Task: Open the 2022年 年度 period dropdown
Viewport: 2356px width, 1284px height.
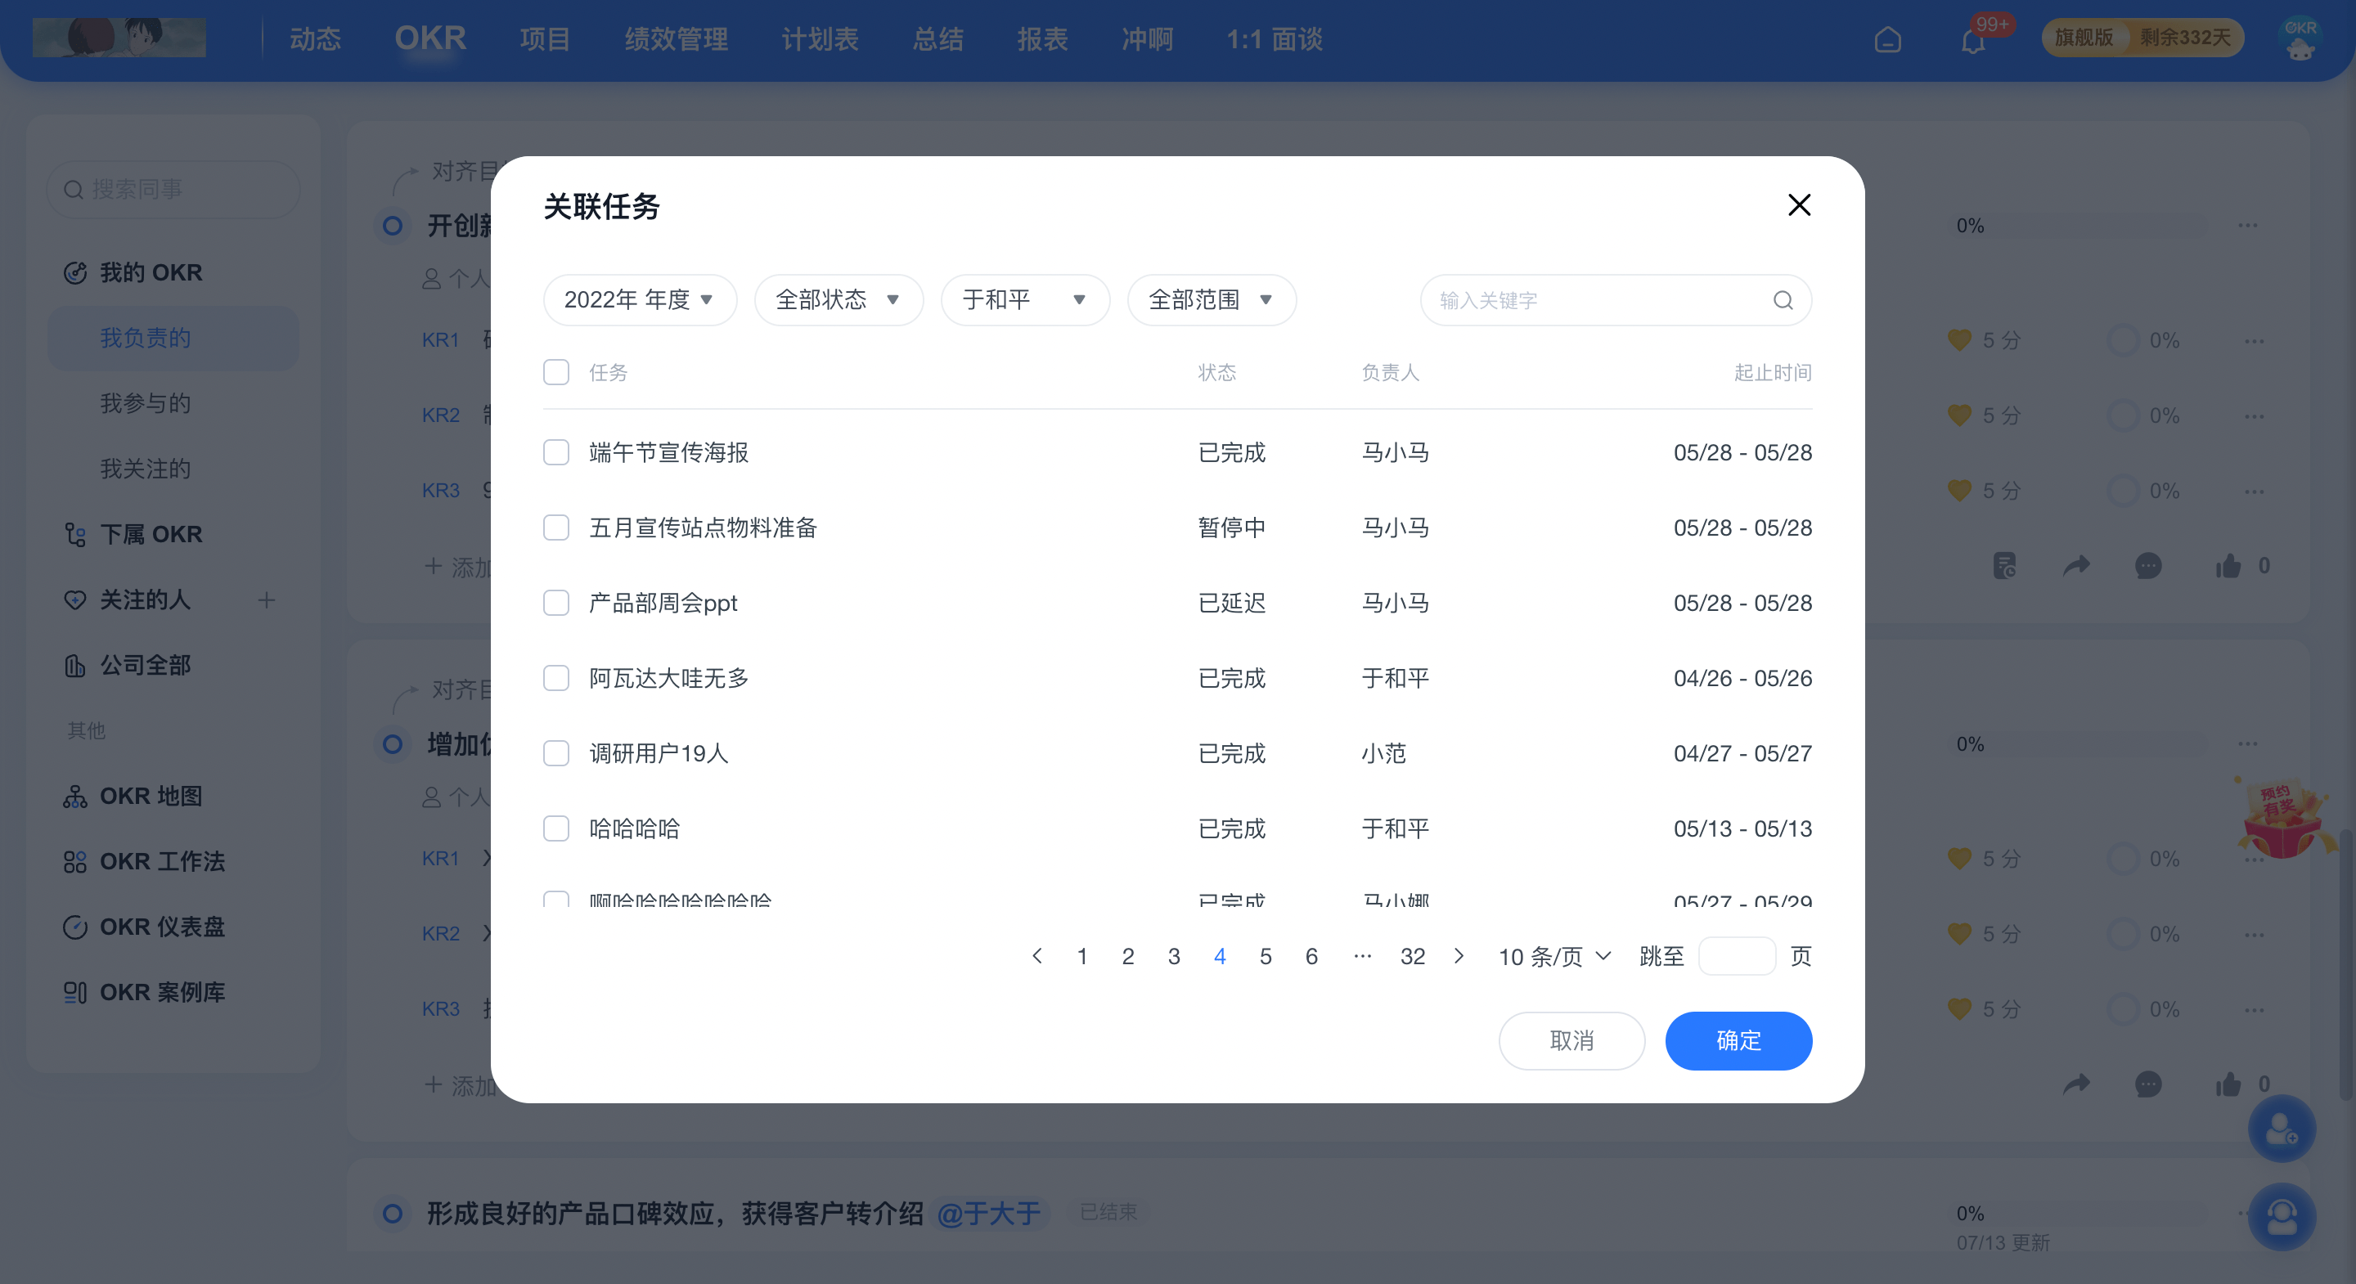Action: tap(639, 300)
